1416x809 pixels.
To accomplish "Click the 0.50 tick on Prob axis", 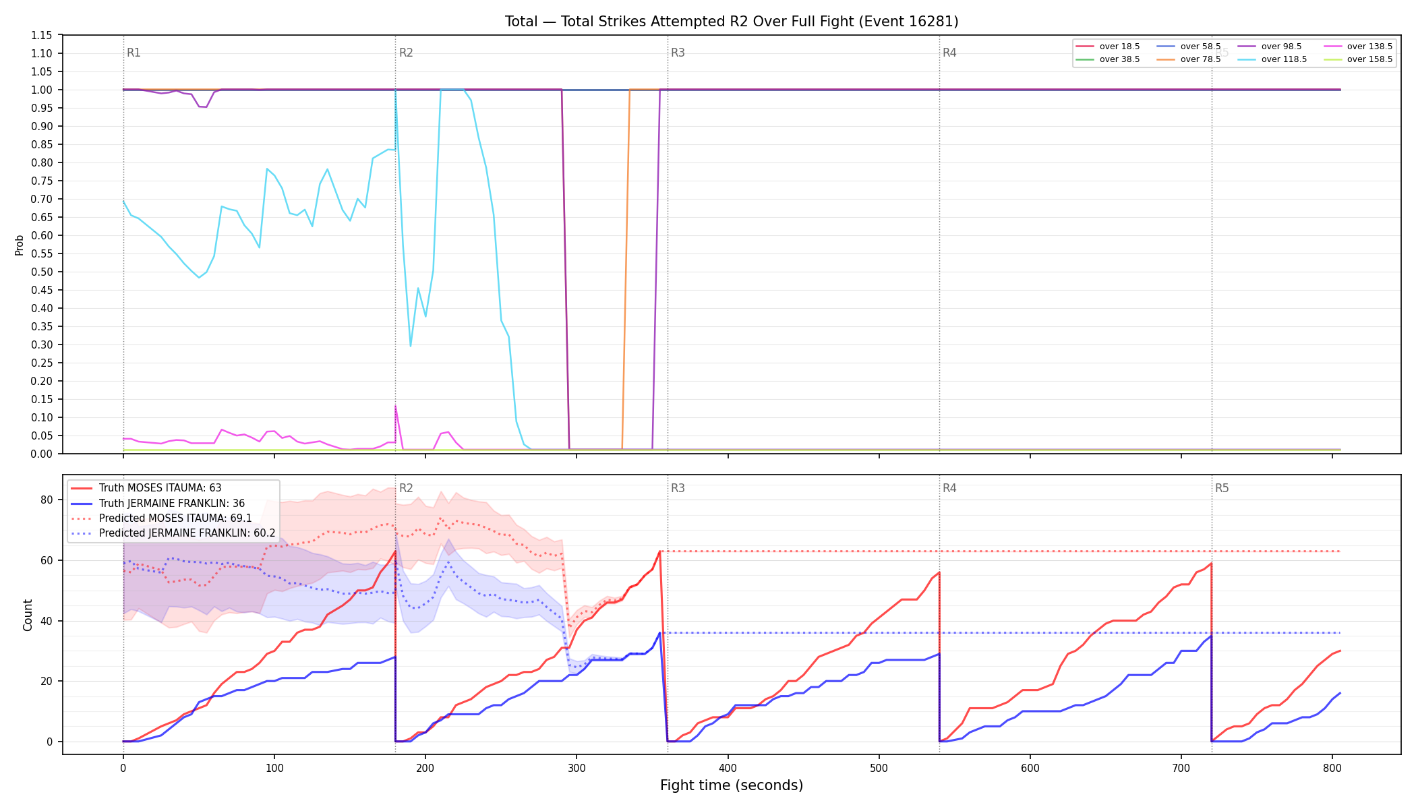I will click(42, 272).
